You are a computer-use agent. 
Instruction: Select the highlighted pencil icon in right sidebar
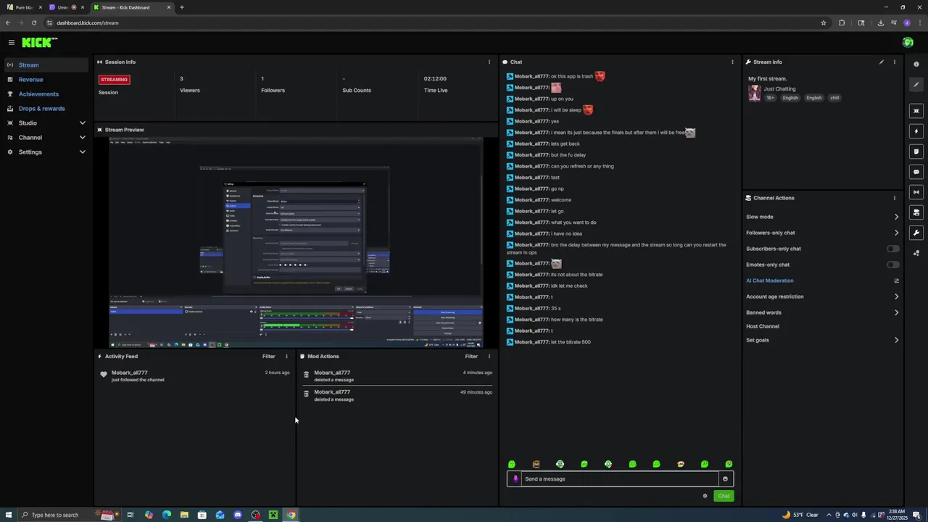[916, 85]
